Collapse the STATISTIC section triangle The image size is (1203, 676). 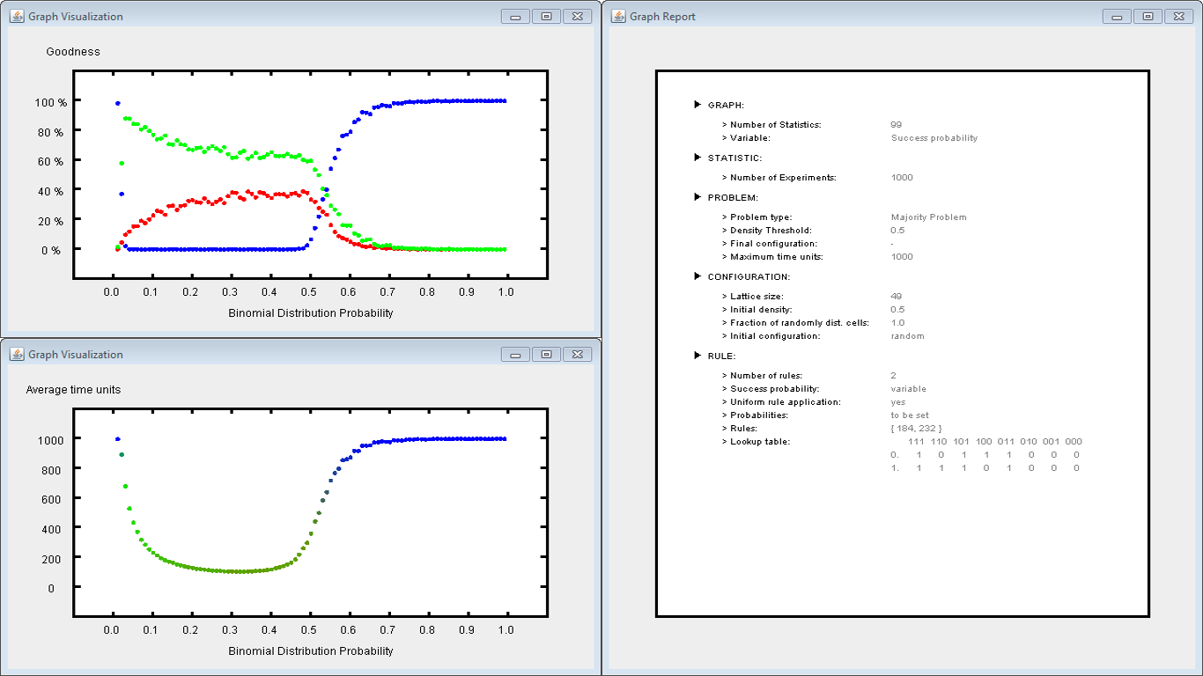pyautogui.click(x=697, y=158)
